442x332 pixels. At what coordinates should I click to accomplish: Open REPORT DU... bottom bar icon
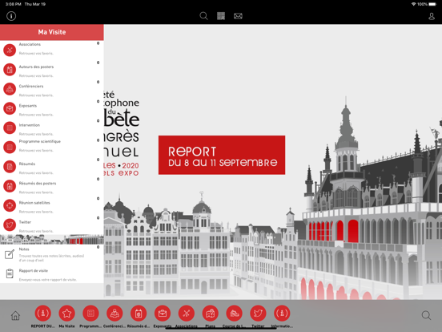click(43, 313)
